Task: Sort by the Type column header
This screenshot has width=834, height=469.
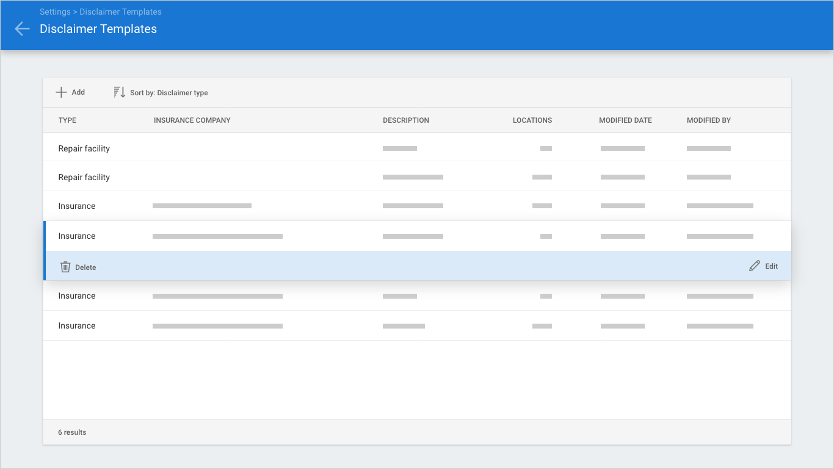Action: (67, 120)
